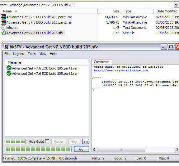Click the Finished 100% Complete status text

[x=40, y=158]
